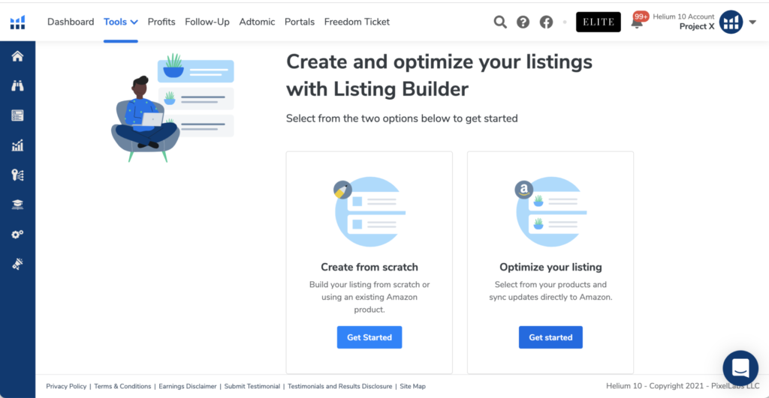Click the help question mark icon
769x398 pixels.
click(x=523, y=22)
